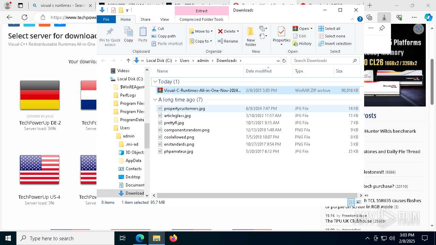Open Properties of the selected file
Viewport: 436px width, 245px height.
pos(281,35)
